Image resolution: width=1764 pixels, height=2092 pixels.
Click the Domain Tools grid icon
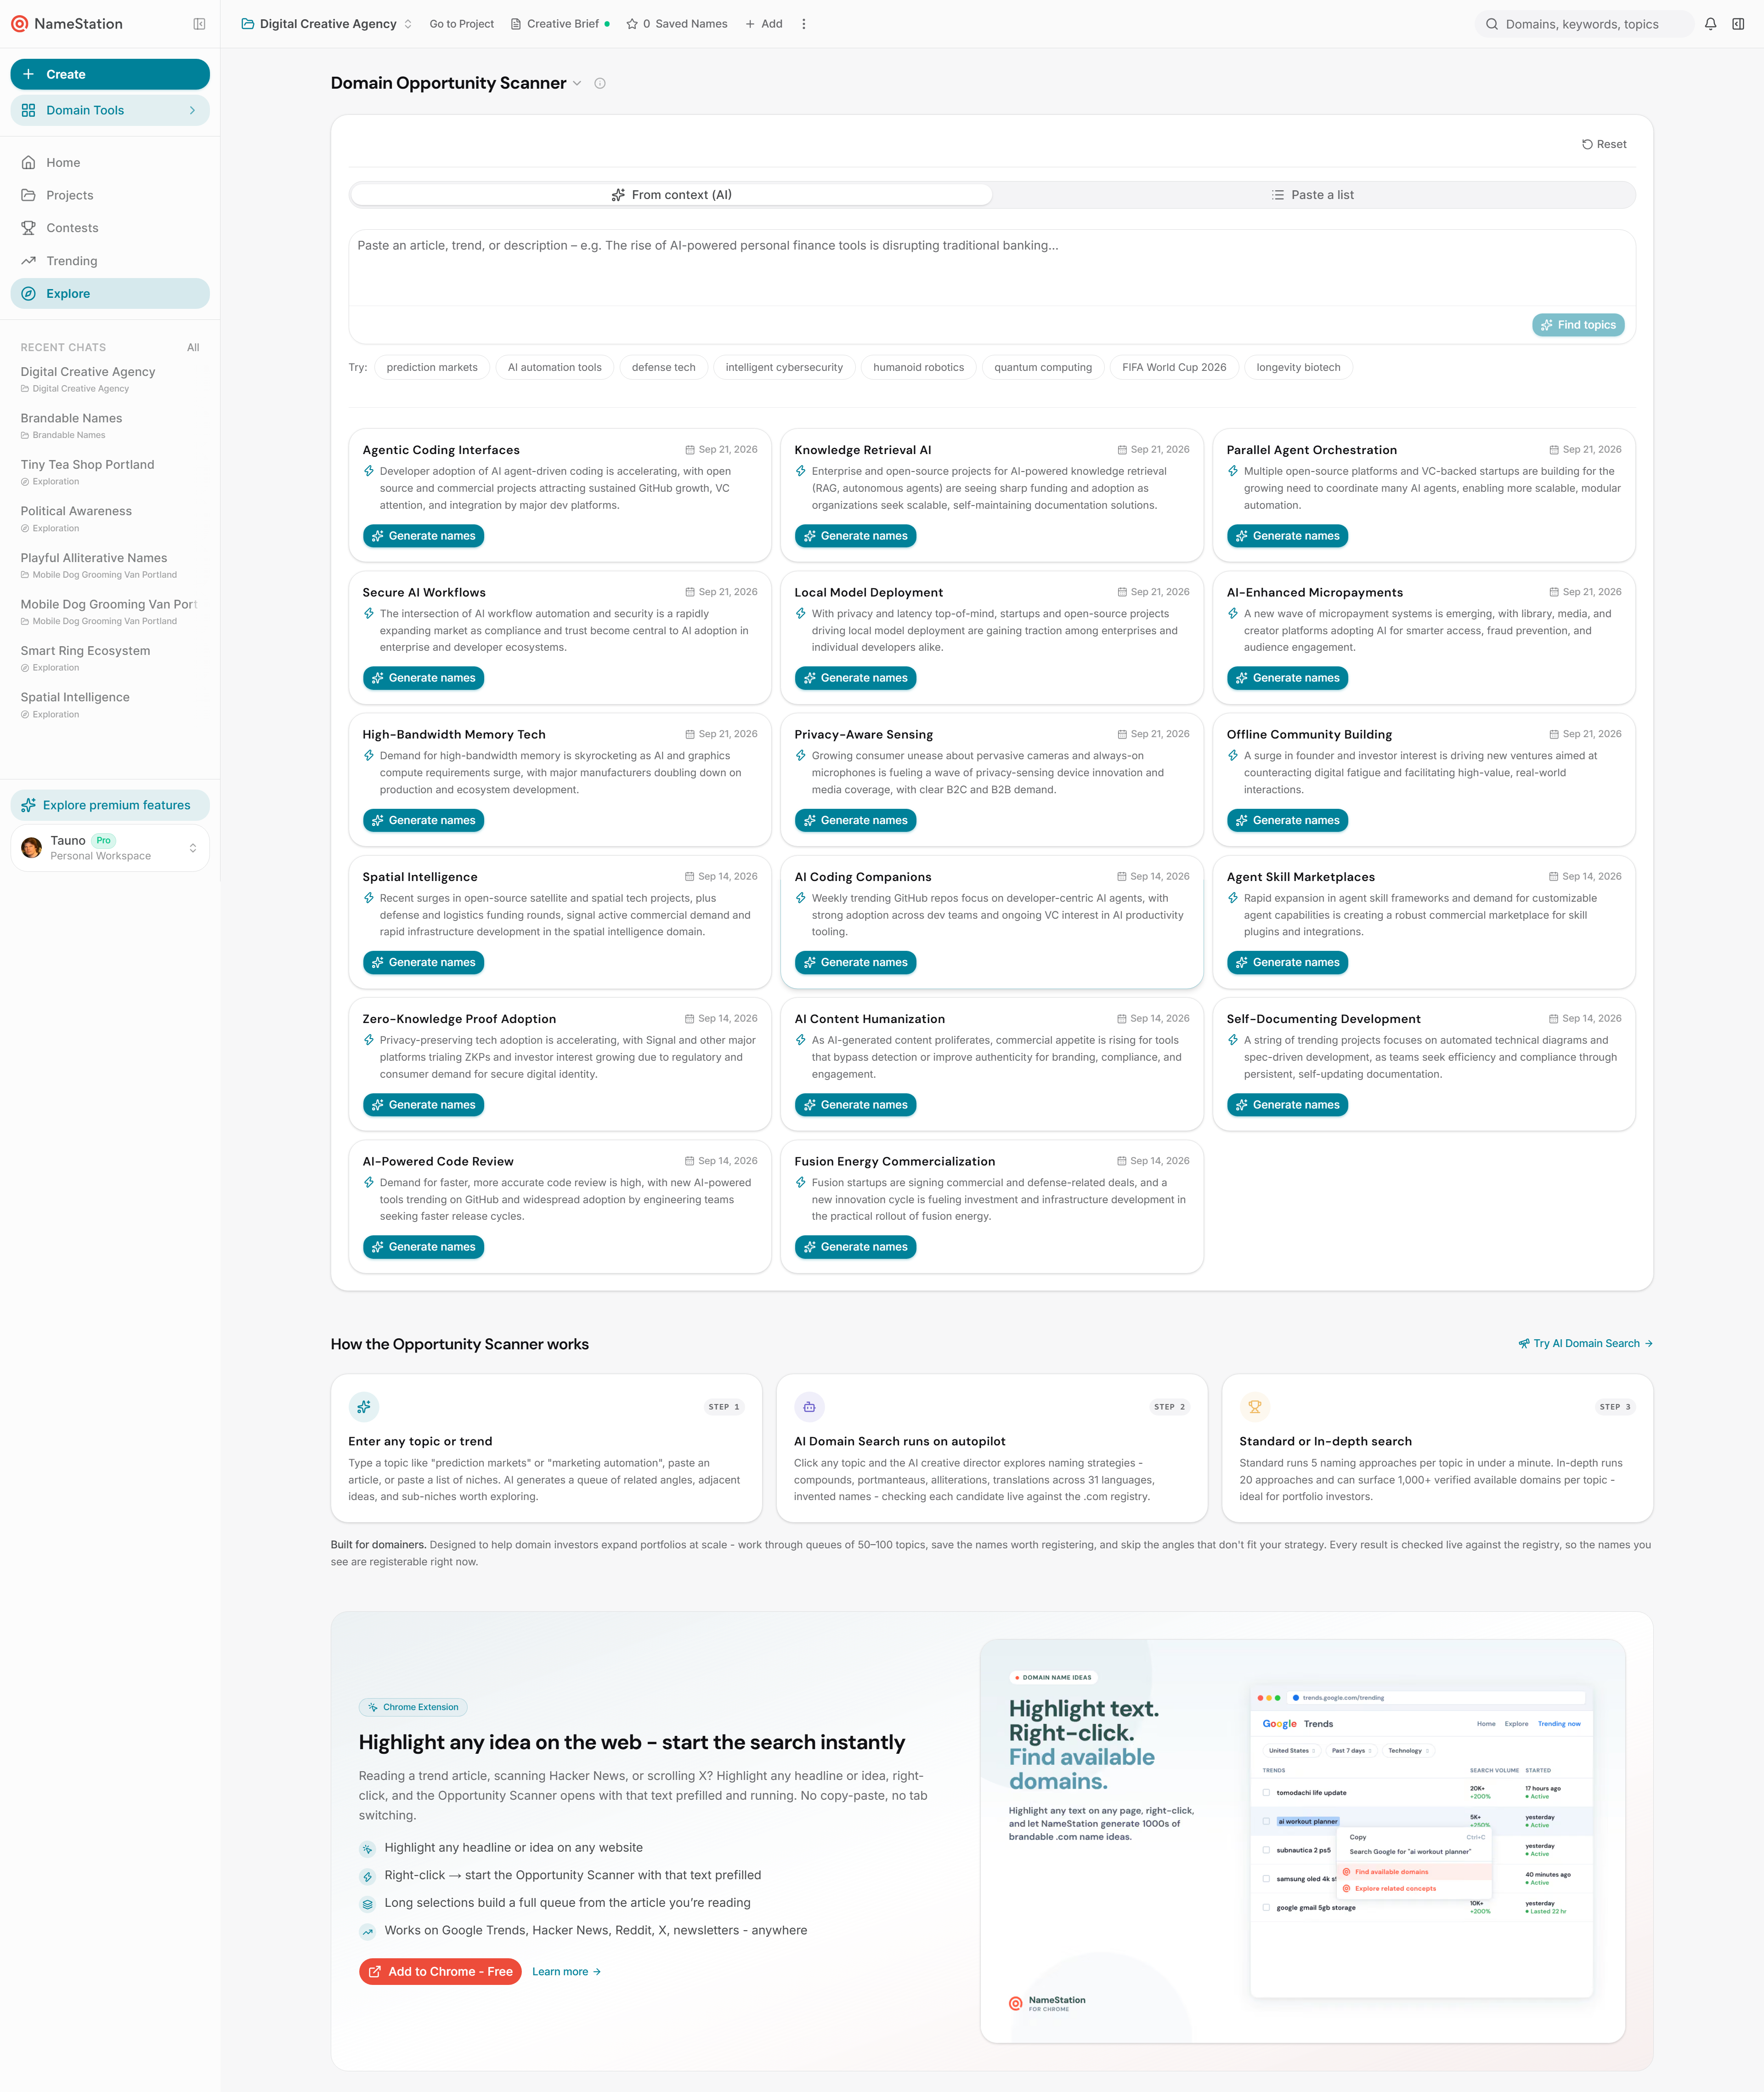coord(29,110)
